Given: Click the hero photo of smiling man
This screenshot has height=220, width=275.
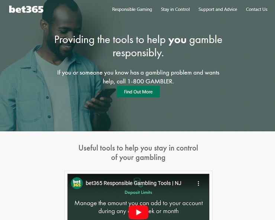Looking at the screenshot, I should pyautogui.click(x=53, y=66).
